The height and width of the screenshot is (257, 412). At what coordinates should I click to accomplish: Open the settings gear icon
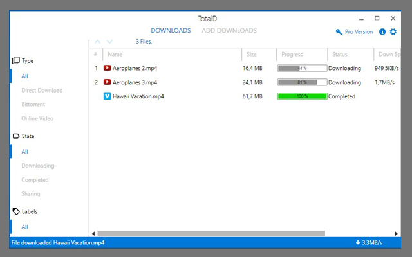coord(393,31)
